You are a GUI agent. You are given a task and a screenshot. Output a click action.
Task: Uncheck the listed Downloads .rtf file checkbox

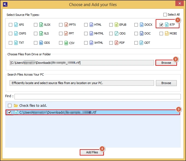click(x=9, y=112)
